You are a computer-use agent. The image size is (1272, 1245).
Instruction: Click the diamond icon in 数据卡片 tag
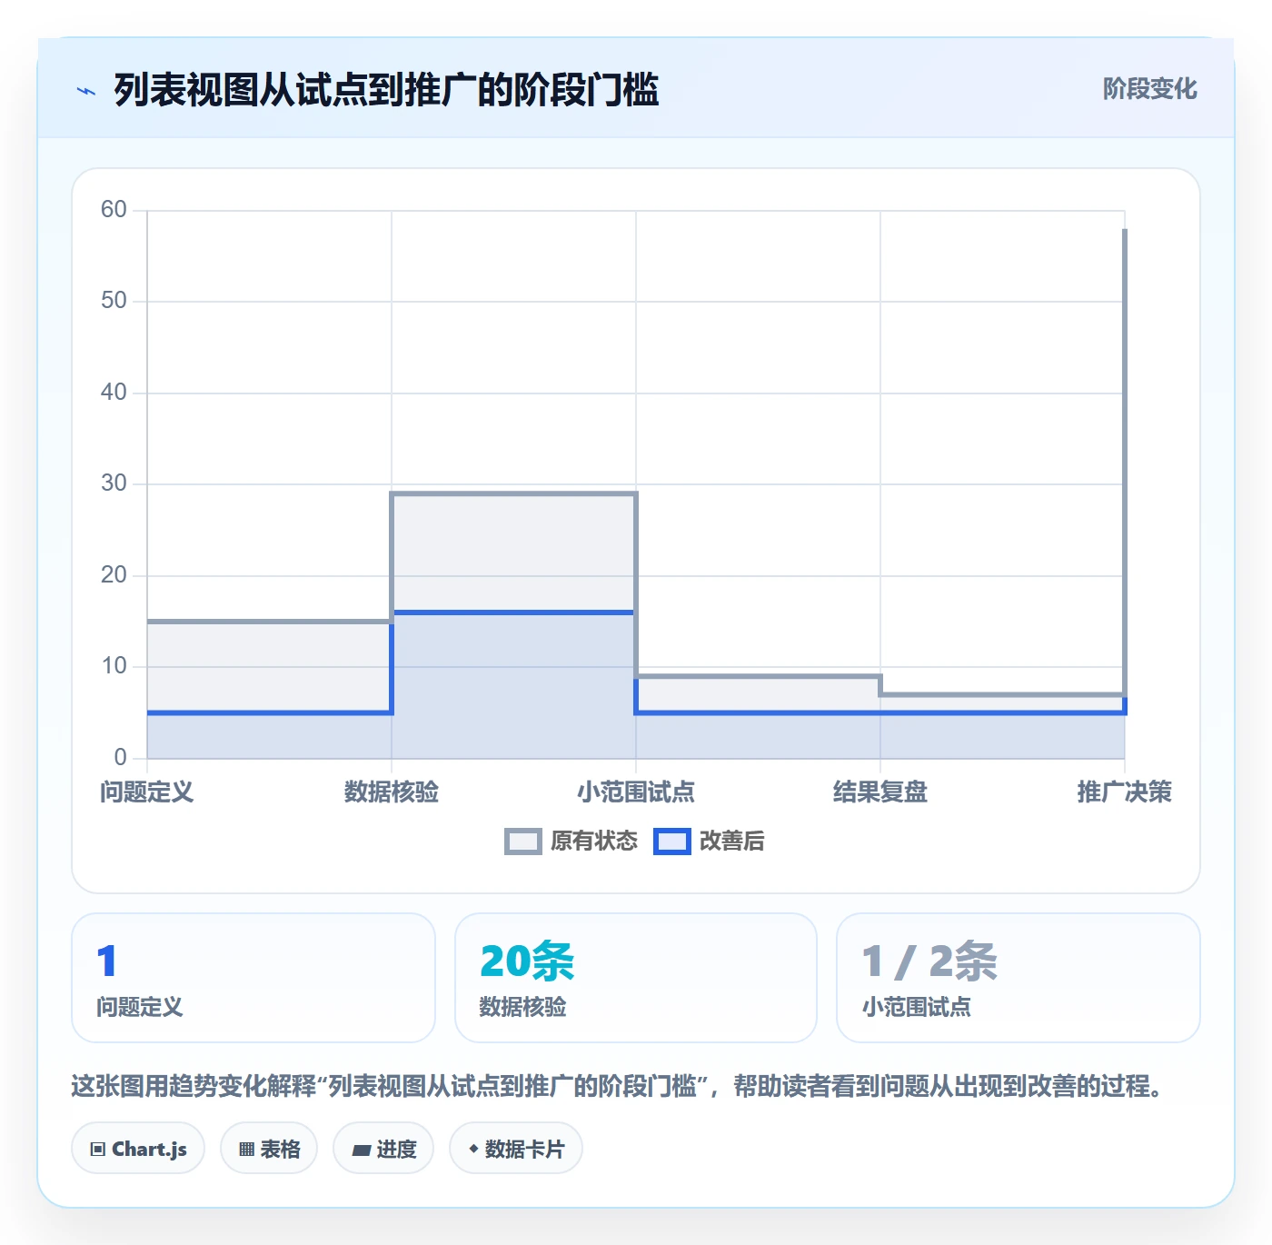pyautogui.click(x=473, y=1149)
